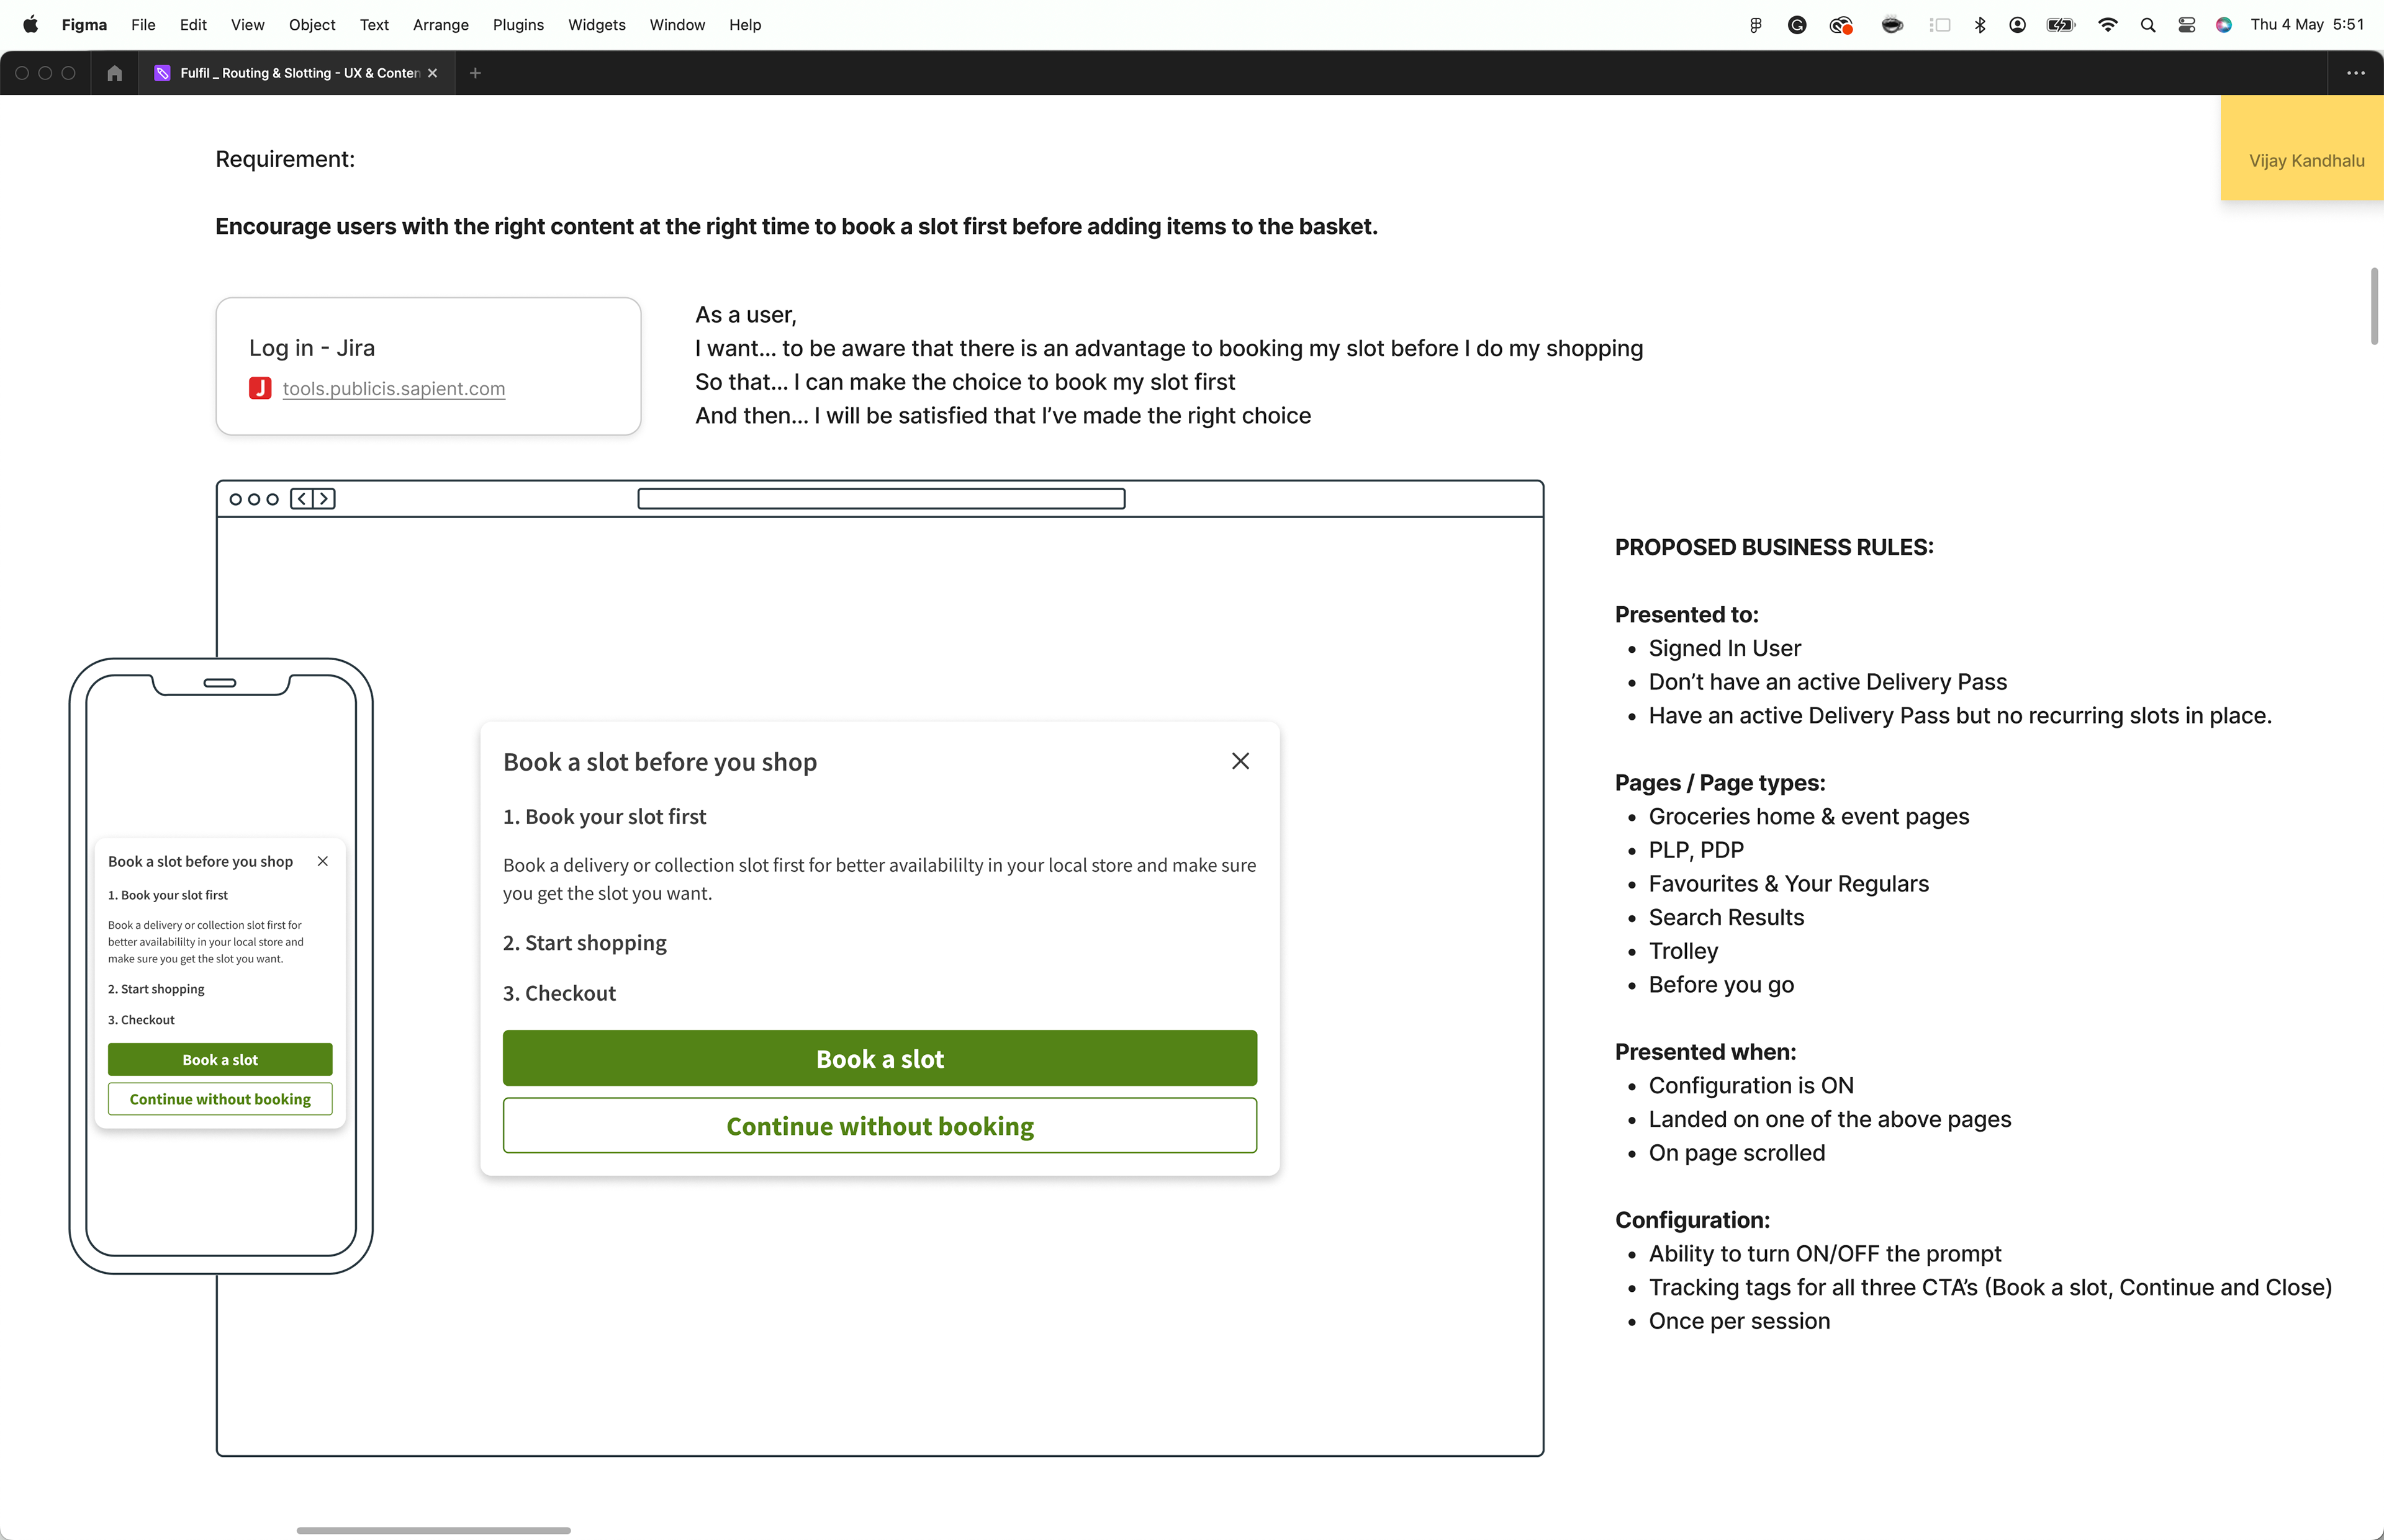Open the Plugins menu
2384x1540 pixels.
pyautogui.click(x=517, y=25)
